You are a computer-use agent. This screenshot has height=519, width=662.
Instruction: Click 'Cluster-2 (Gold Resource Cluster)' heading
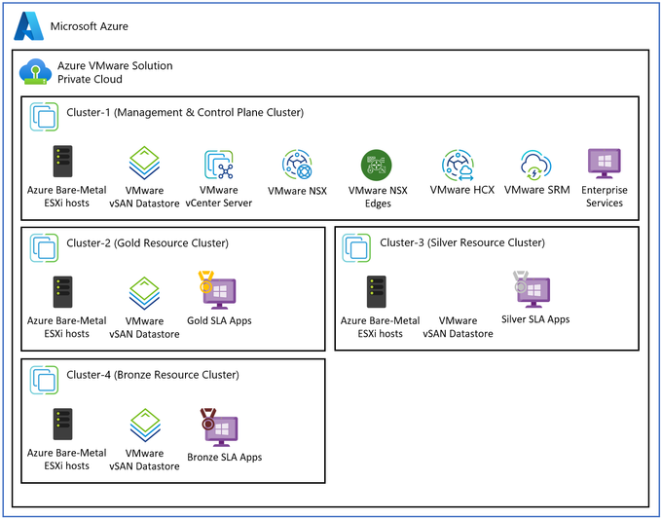[147, 243]
